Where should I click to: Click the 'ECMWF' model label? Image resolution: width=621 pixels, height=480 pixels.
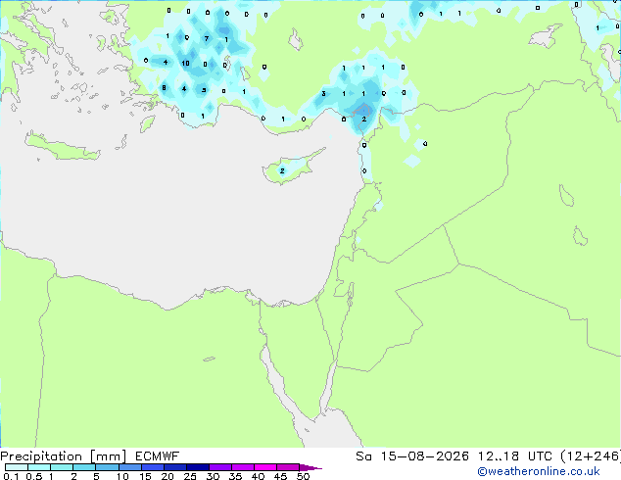[x=158, y=456]
